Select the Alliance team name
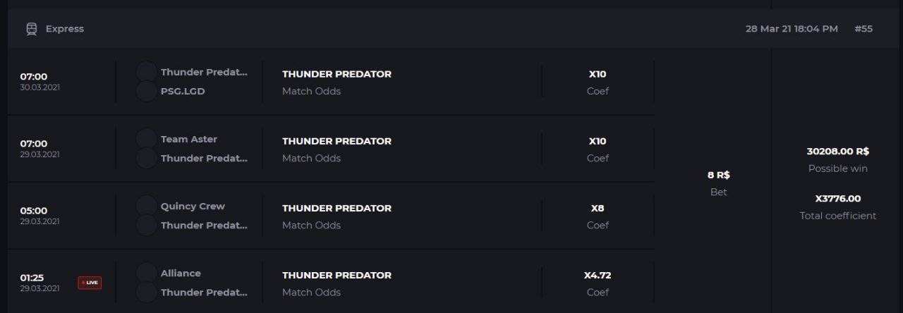This screenshot has height=313, width=903. 181,273
